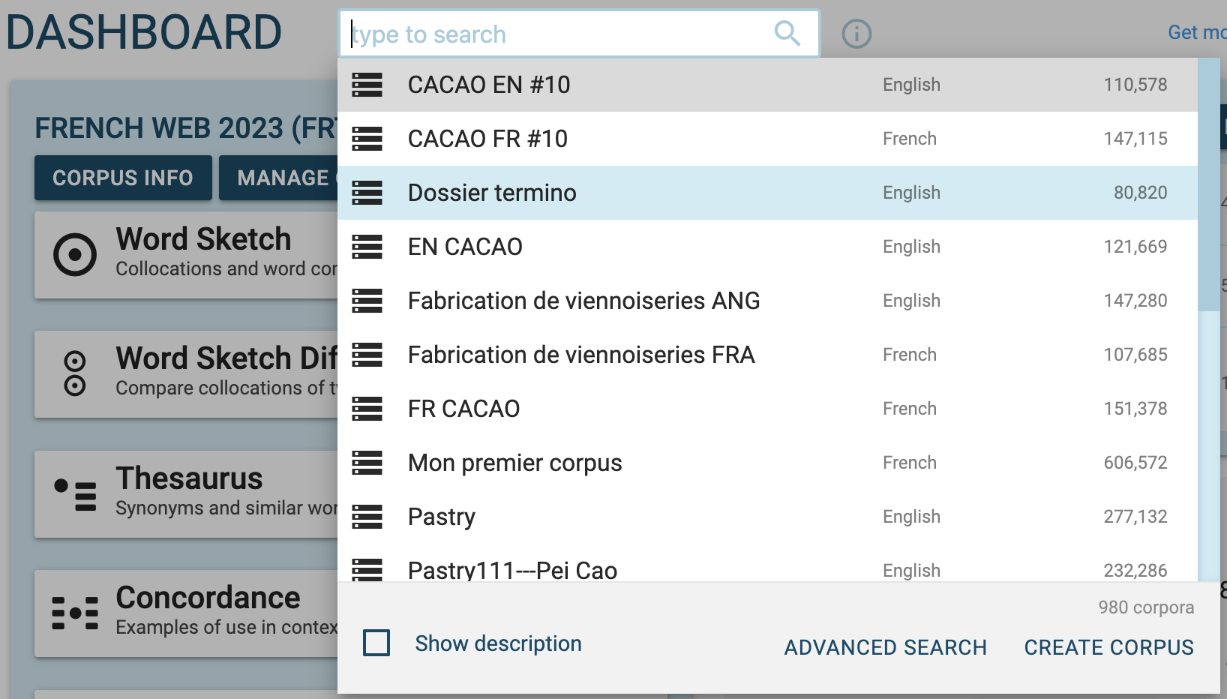Screen dimensions: 1227x699
Task: Select the CACAO EN #10 corpus
Action: tap(767, 85)
